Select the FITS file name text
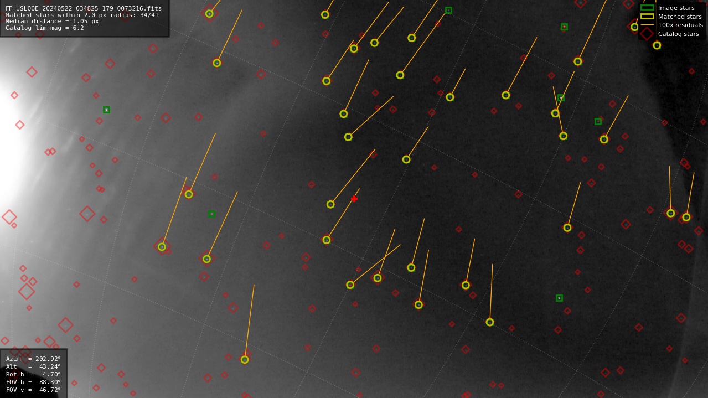The image size is (708, 398). pos(84,8)
